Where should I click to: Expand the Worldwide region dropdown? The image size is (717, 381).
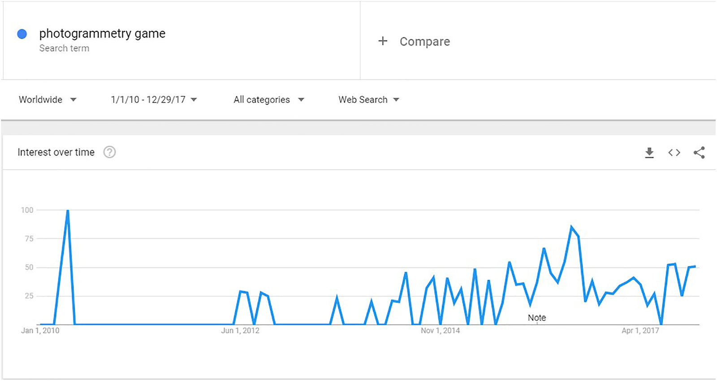pyautogui.click(x=48, y=100)
